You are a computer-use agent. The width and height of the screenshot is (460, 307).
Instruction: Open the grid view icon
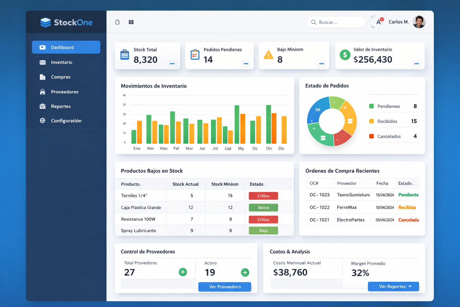point(131,22)
